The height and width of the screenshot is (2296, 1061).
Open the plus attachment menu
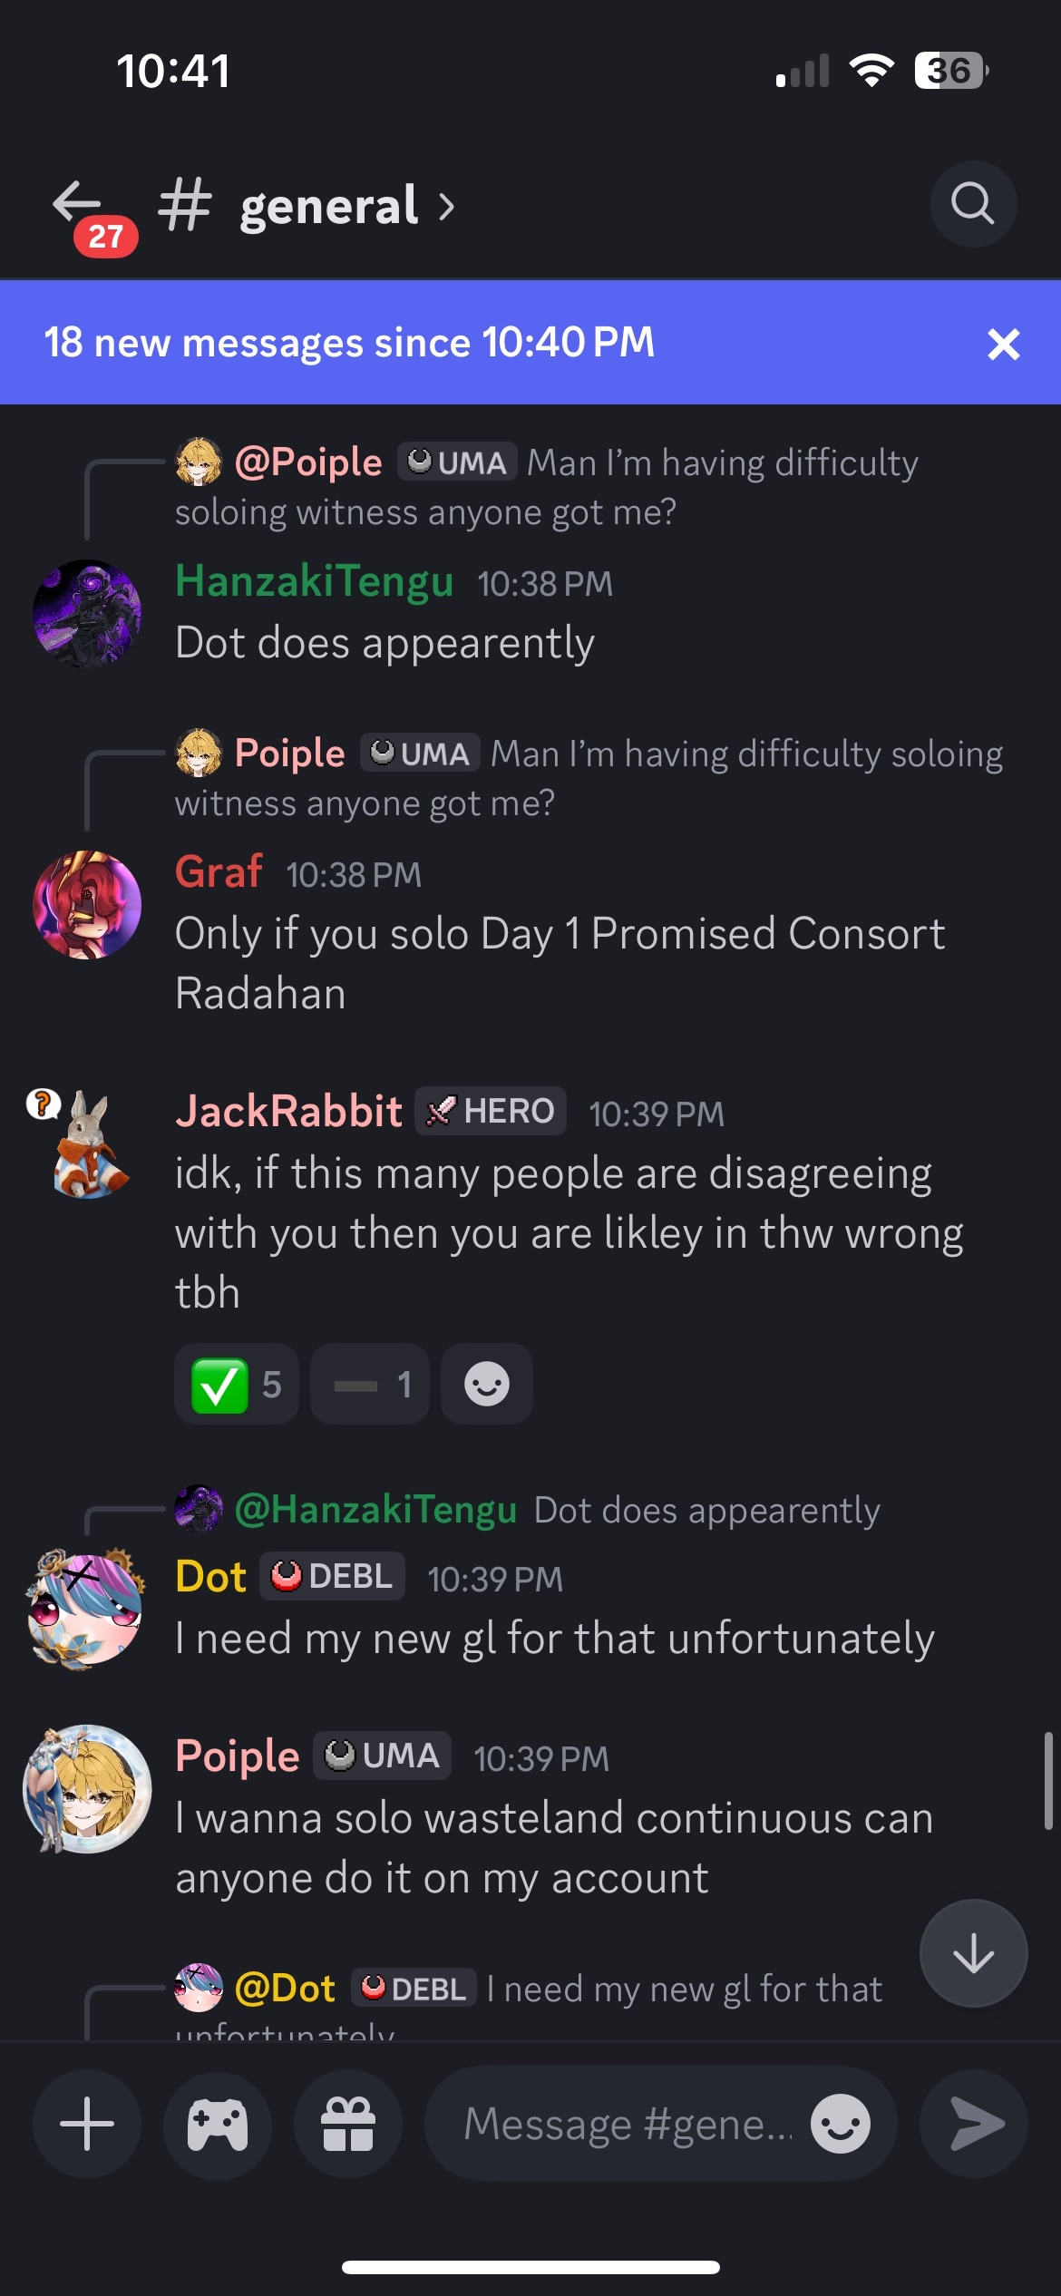[x=87, y=2124]
